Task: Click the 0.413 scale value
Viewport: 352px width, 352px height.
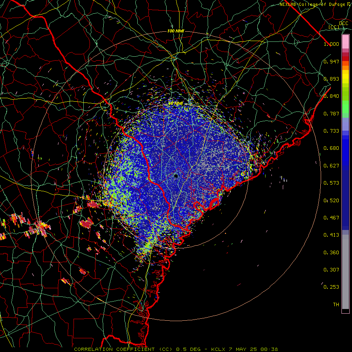Action: pos(331,235)
